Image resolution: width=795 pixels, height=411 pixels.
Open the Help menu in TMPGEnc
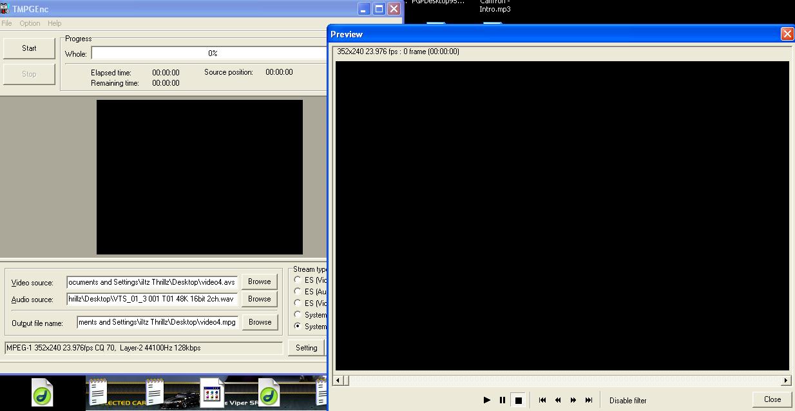click(x=55, y=23)
